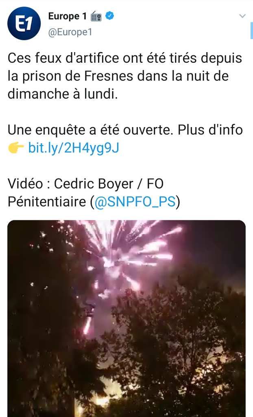Follow the bit.ly/2H4yg9J link
This screenshot has width=253, height=417.
point(74,148)
